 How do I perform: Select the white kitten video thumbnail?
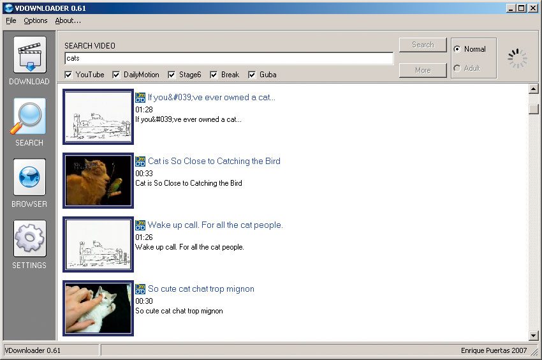pos(98,308)
